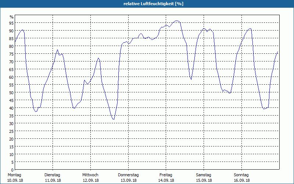Select the 'Samstag' day label
294x184 pixels.
click(x=204, y=175)
